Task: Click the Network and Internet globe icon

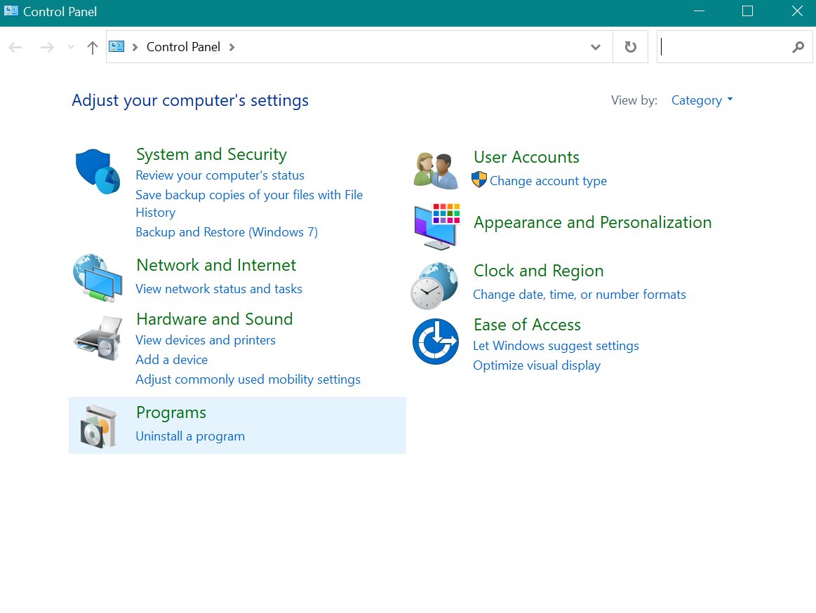Action: (x=98, y=278)
